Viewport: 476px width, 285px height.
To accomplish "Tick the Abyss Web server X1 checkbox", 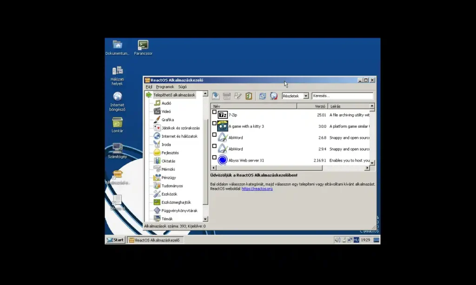I will (x=214, y=157).
